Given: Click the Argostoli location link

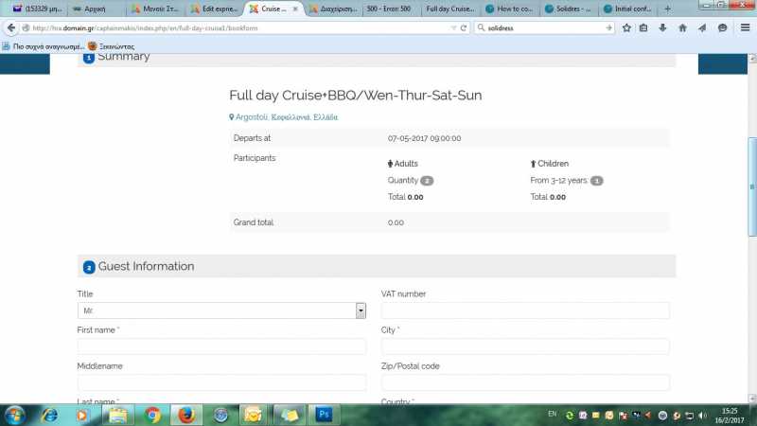Looking at the screenshot, I should [x=284, y=117].
